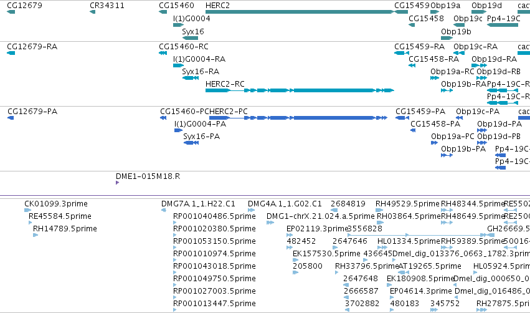Click the HERC2-RC transcript exon structure
The height and width of the screenshot is (313, 530).
[300, 90]
